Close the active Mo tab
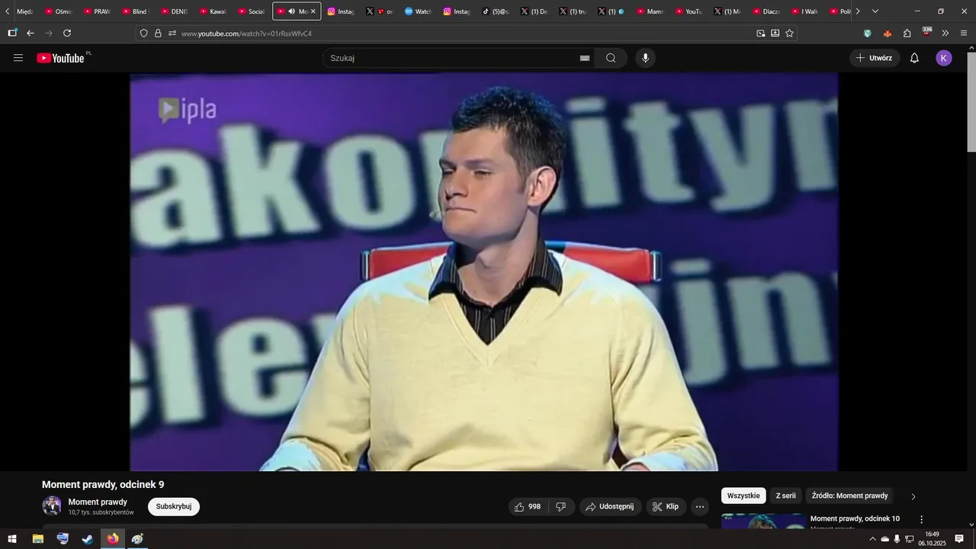 pos(313,11)
